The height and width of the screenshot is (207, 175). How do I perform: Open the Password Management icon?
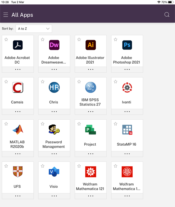click(54, 130)
